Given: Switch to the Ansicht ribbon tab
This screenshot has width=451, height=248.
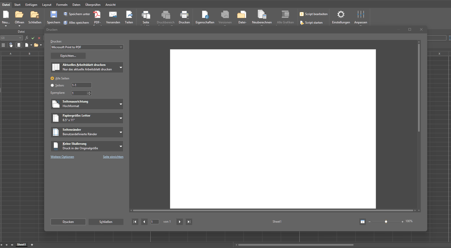Looking at the screenshot, I should click(x=111, y=5).
